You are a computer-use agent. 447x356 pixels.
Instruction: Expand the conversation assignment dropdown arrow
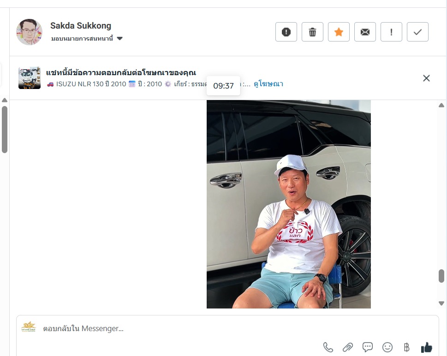(x=120, y=38)
